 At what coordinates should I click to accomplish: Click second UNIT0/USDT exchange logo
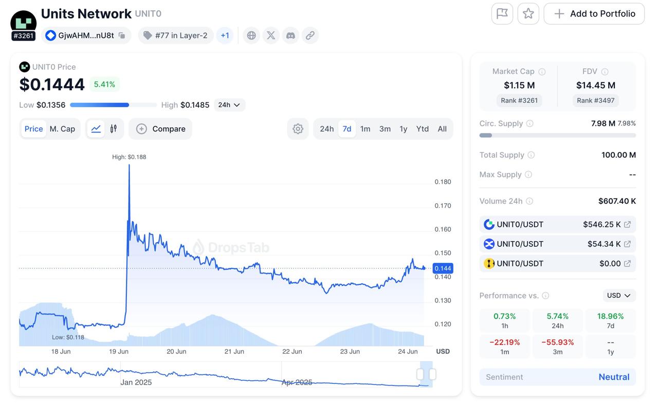coord(489,244)
